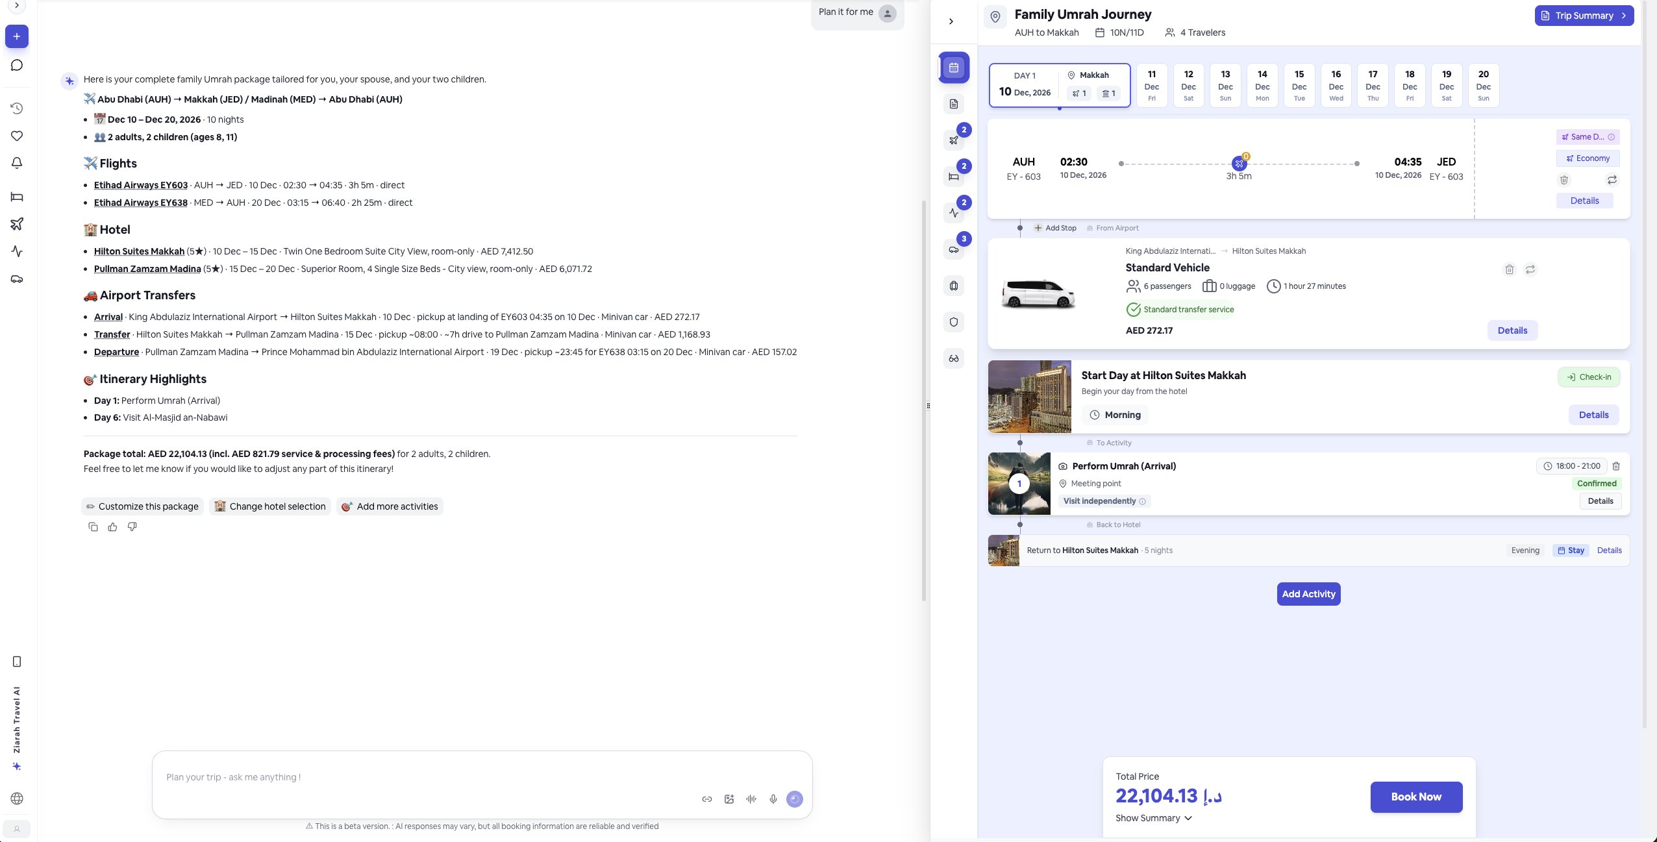Open flights plane icon in left sidebar
1657x842 pixels.
click(17, 224)
